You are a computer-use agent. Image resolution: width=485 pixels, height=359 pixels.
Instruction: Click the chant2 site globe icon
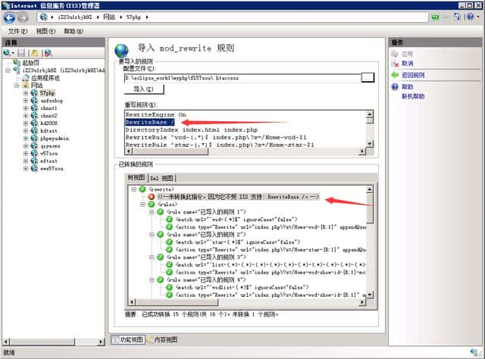[x=34, y=116]
